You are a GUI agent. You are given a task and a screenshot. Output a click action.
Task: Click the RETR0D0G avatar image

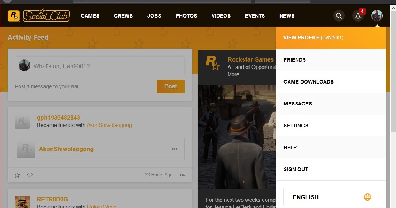[22, 202]
